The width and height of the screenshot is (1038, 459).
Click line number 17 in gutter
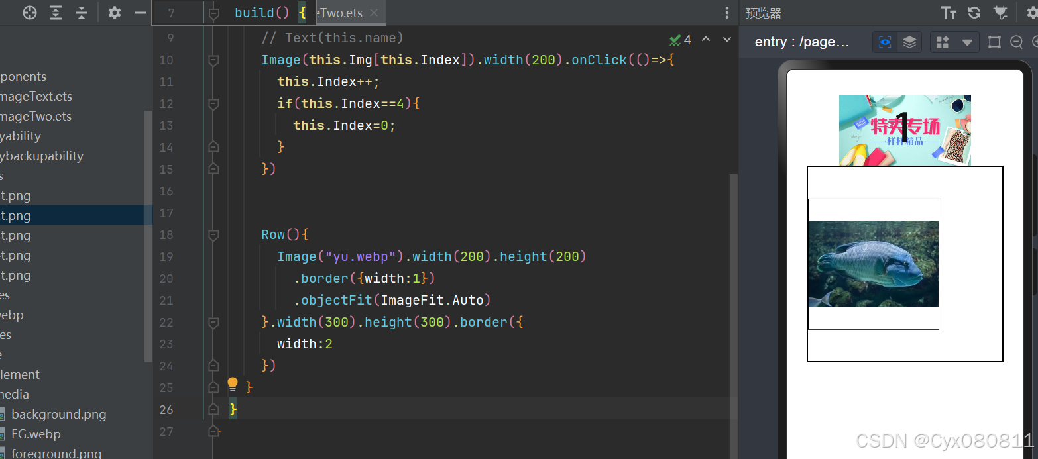pyautogui.click(x=166, y=213)
